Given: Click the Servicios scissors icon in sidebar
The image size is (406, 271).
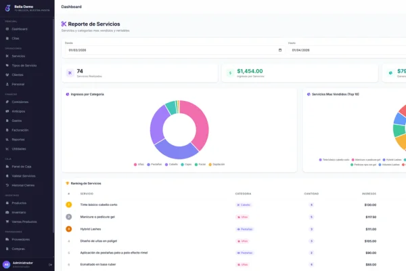Looking at the screenshot, I should pos(7,56).
